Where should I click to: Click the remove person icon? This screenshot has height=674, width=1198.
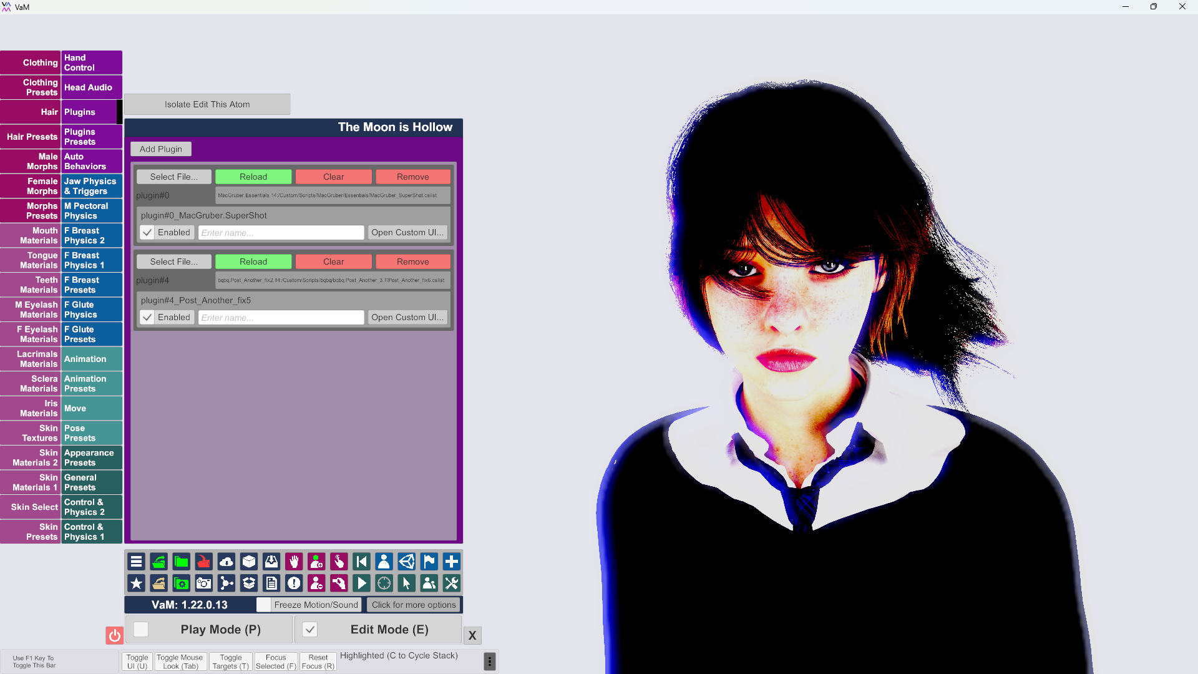point(316,584)
